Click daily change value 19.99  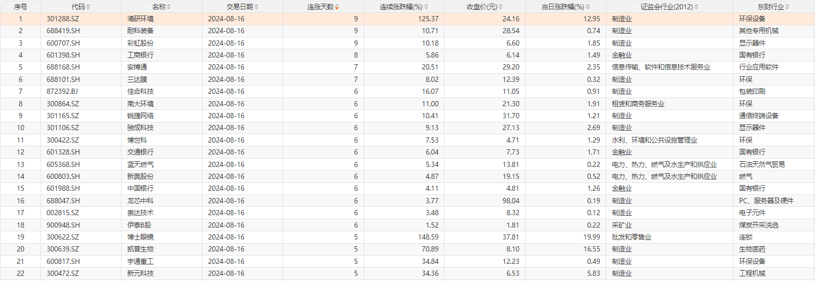592,237
